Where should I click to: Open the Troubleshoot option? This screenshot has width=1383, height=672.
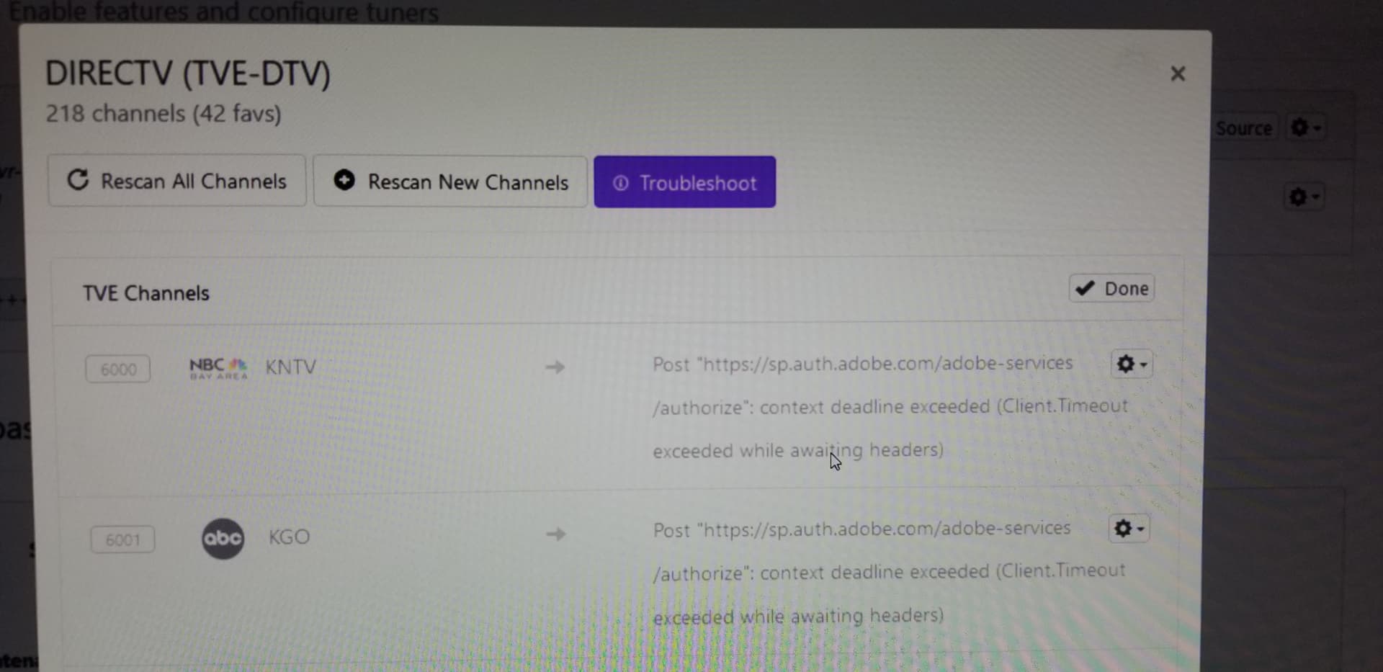pyautogui.click(x=684, y=183)
